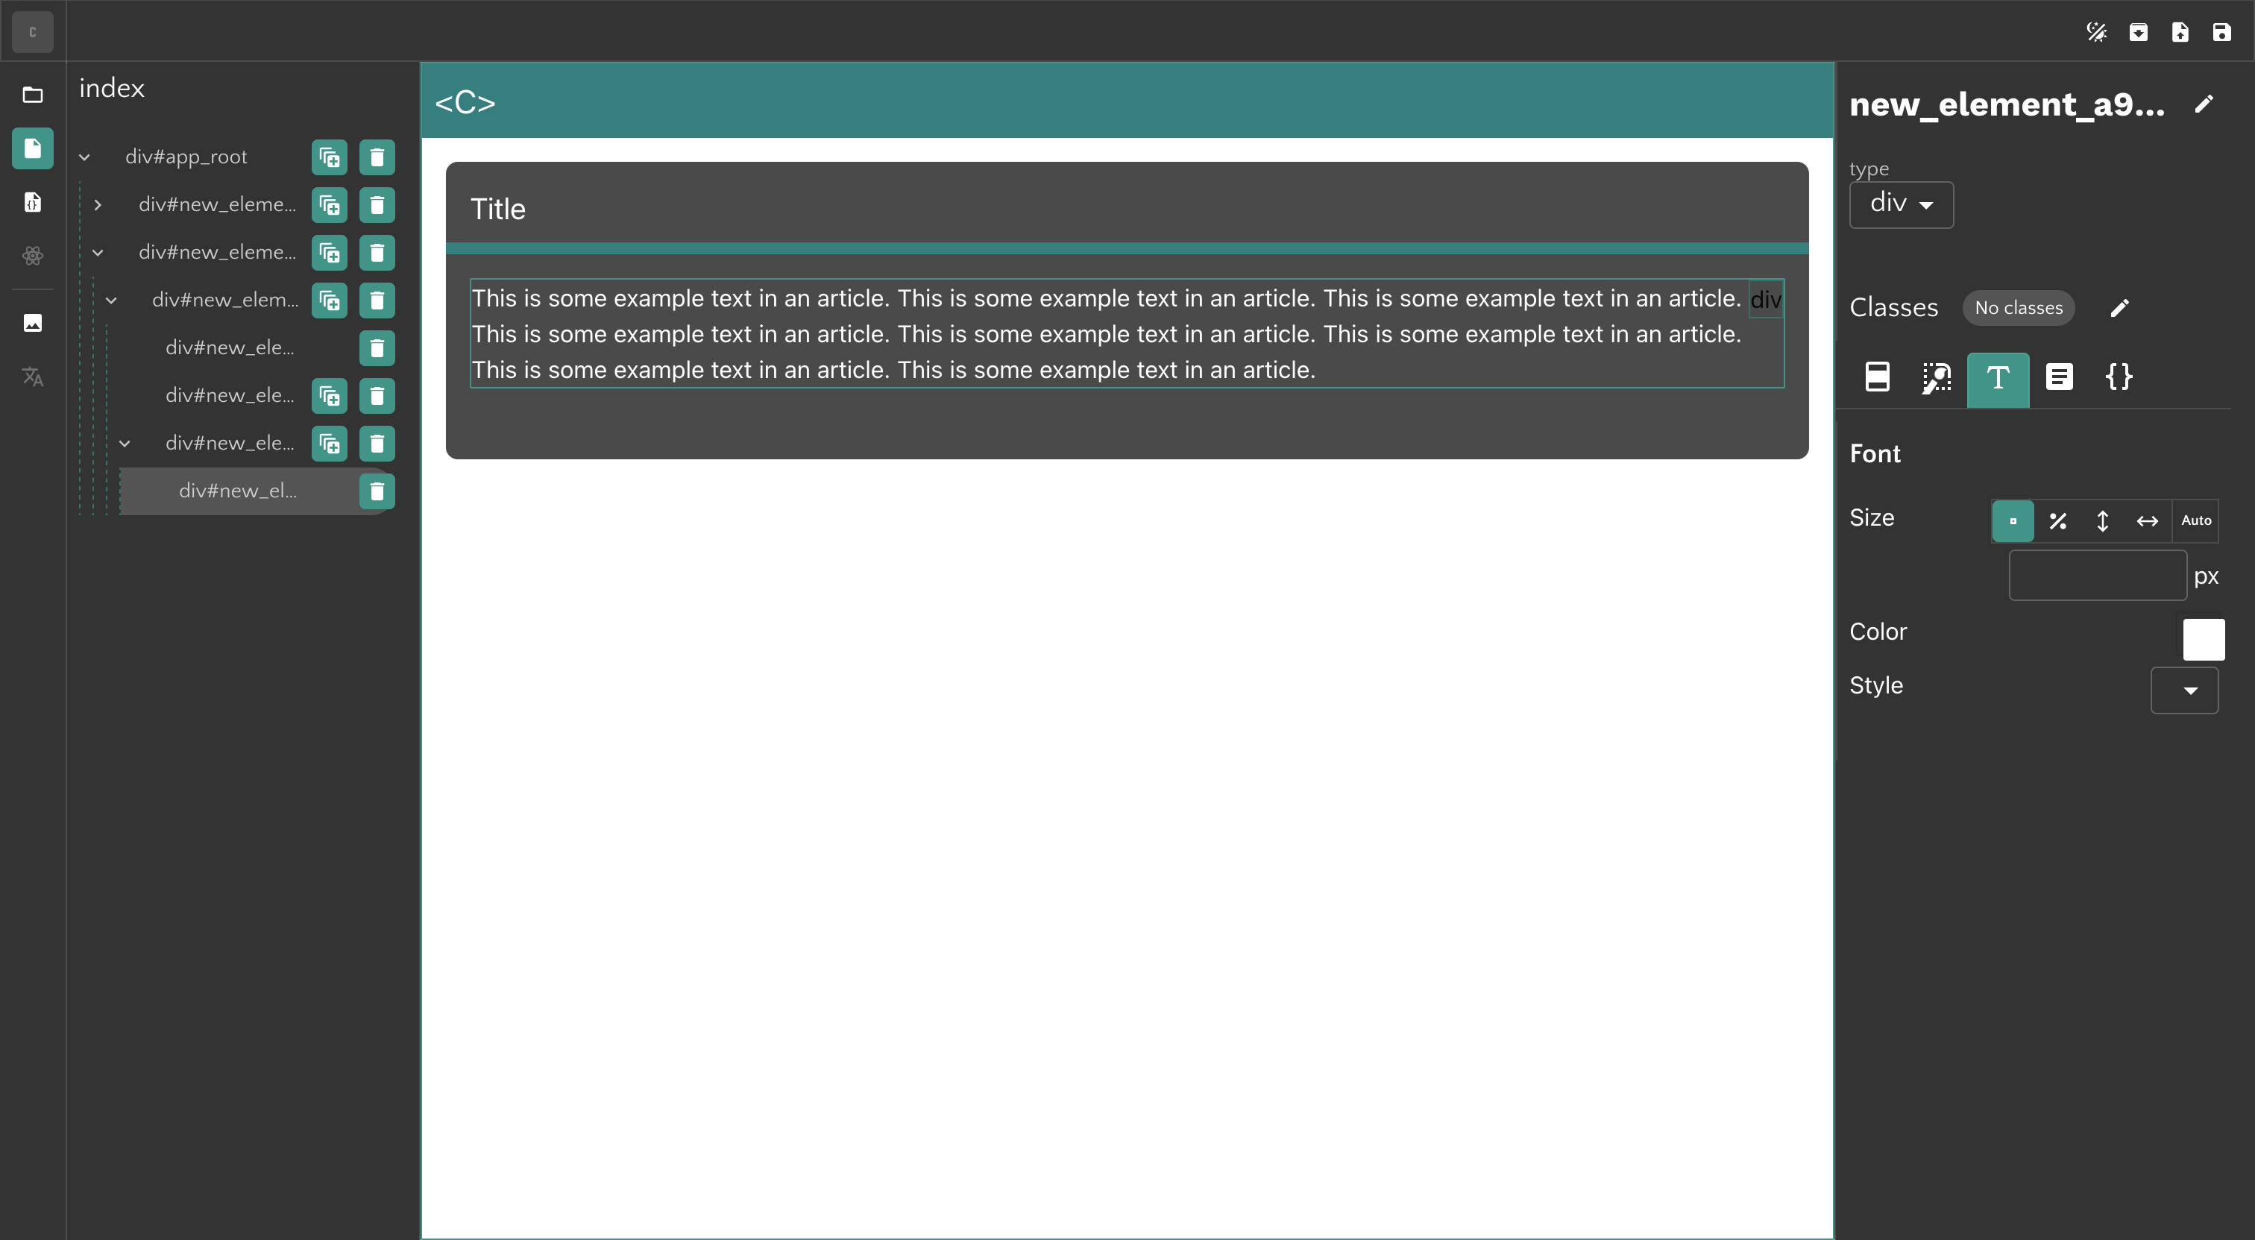Switch to the curly braces code tab
Image resolution: width=2255 pixels, height=1240 pixels.
2119,377
